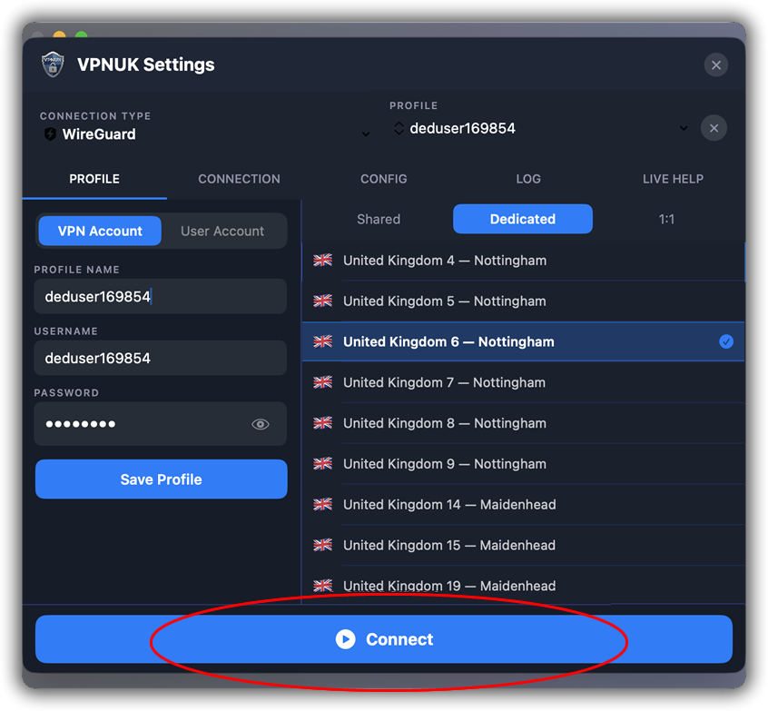Click the Password input field
Screen dimensions: 768x711
click(x=160, y=424)
